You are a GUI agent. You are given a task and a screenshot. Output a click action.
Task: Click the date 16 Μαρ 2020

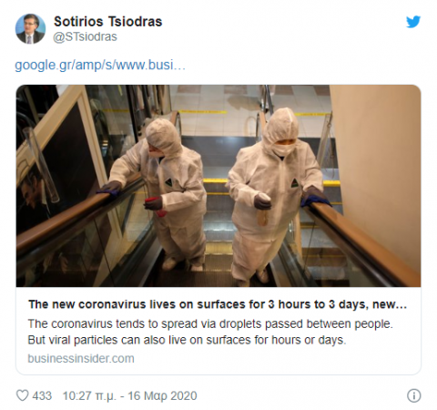coord(162,396)
